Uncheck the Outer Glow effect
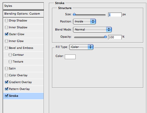This screenshot has width=147, height=113. pos(7,34)
